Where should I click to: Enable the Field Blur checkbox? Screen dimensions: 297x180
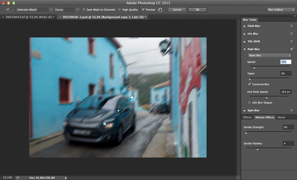coord(291,26)
